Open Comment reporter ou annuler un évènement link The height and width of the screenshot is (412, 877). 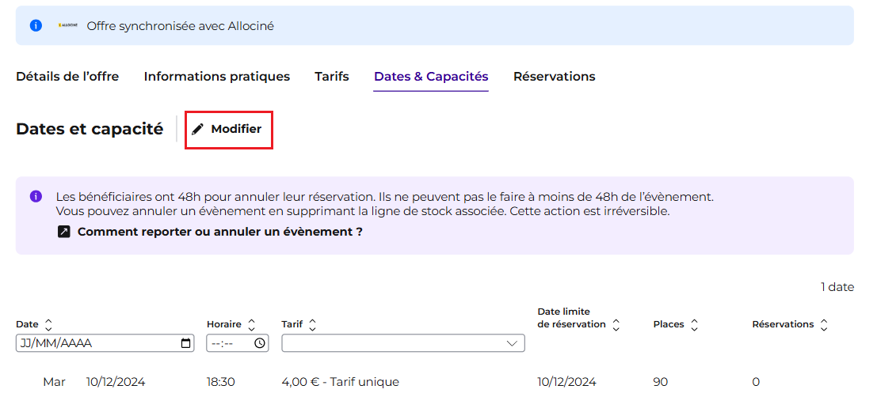pos(219,232)
